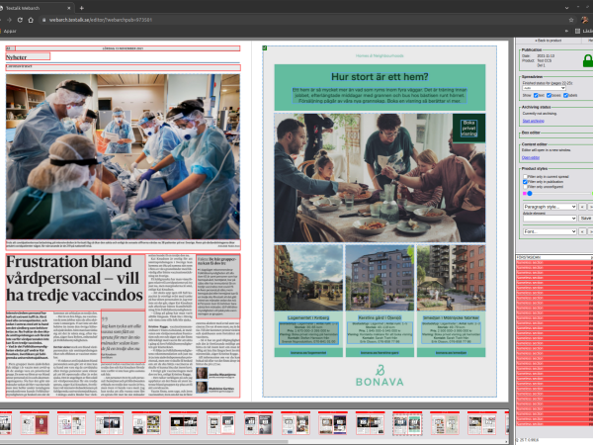Enable Filter only in current spread

pyautogui.click(x=525, y=177)
